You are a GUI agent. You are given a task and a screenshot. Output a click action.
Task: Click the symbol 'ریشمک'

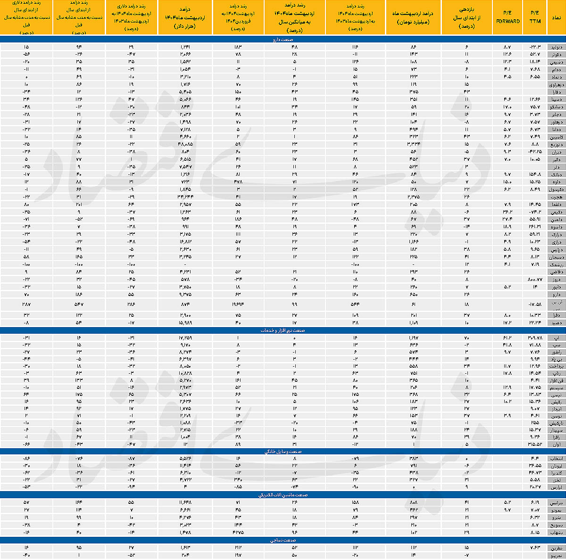coord(556,264)
